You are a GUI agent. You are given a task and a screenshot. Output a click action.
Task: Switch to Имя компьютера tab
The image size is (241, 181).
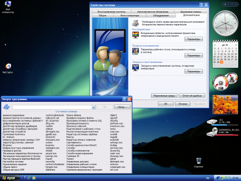coord(130,15)
